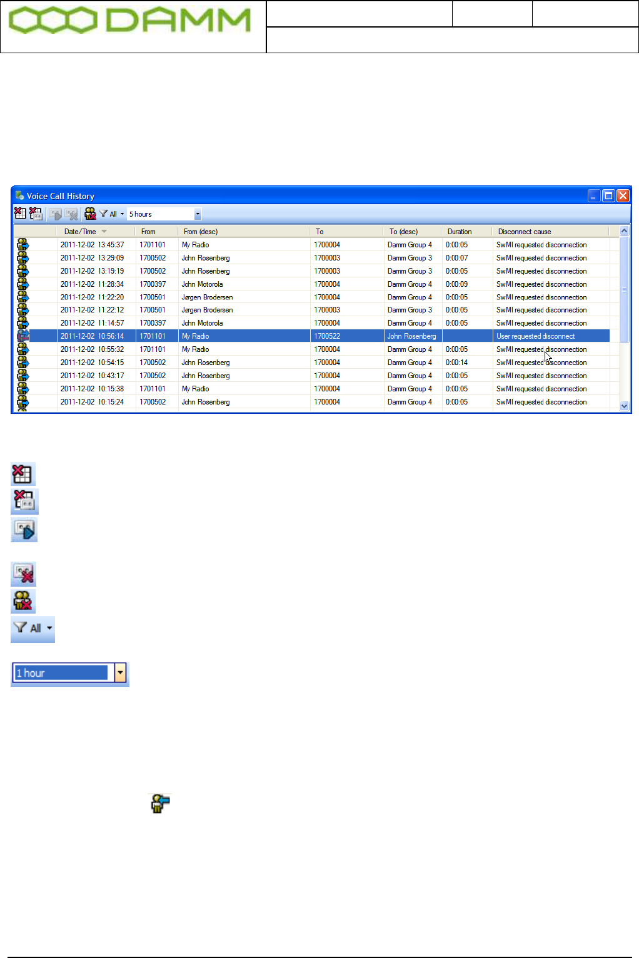Click the play recording toolbar icon
The width and height of the screenshot is (639, 958).
click(x=56, y=214)
